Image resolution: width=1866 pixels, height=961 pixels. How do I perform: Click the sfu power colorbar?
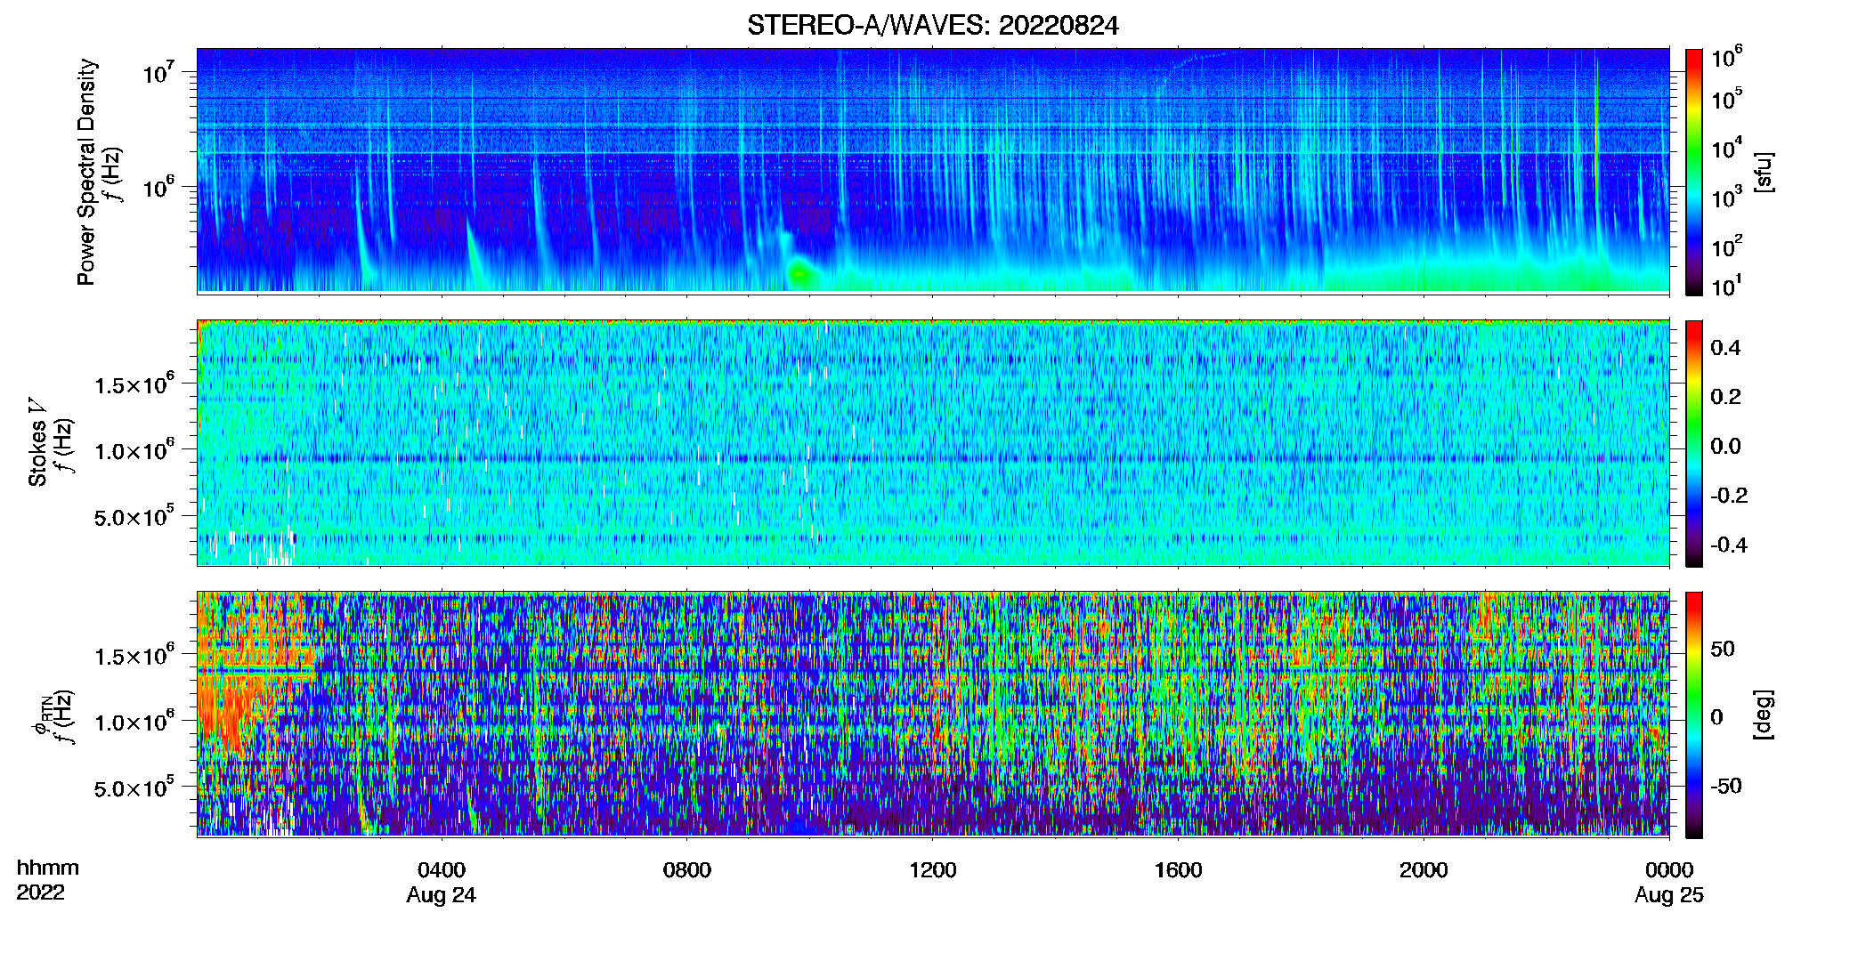click(x=1694, y=172)
